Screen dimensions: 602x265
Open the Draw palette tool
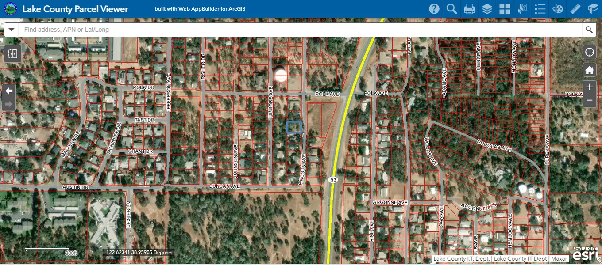[x=558, y=9]
